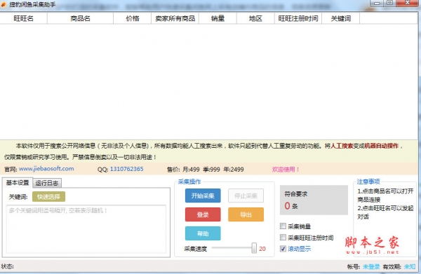Click the red 登录 button
Viewport: 421px width, 274px height.
pos(203,214)
